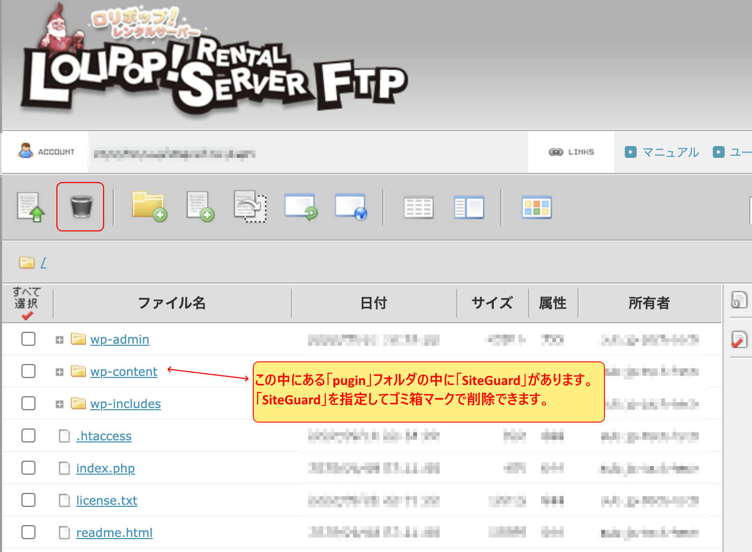
Task: Expand the wp-content folder tree
Action: pyautogui.click(x=60, y=372)
